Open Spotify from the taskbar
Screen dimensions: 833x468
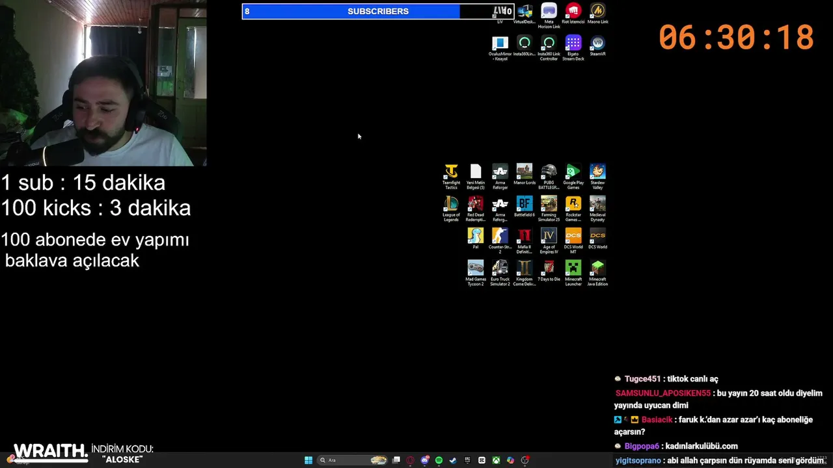[439, 460]
